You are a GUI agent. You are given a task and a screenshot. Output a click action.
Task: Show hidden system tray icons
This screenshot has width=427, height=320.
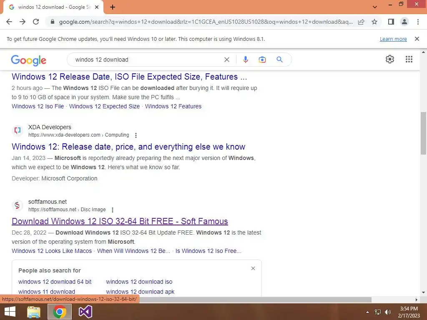point(368,312)
